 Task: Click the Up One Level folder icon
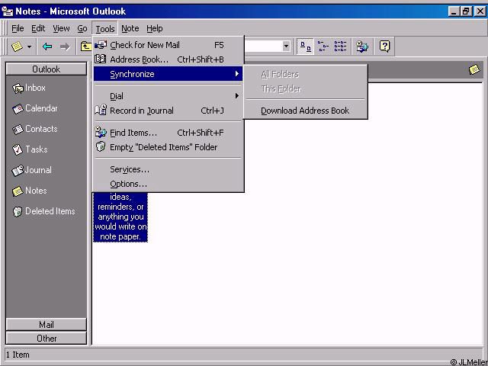(x=85, y=47)
